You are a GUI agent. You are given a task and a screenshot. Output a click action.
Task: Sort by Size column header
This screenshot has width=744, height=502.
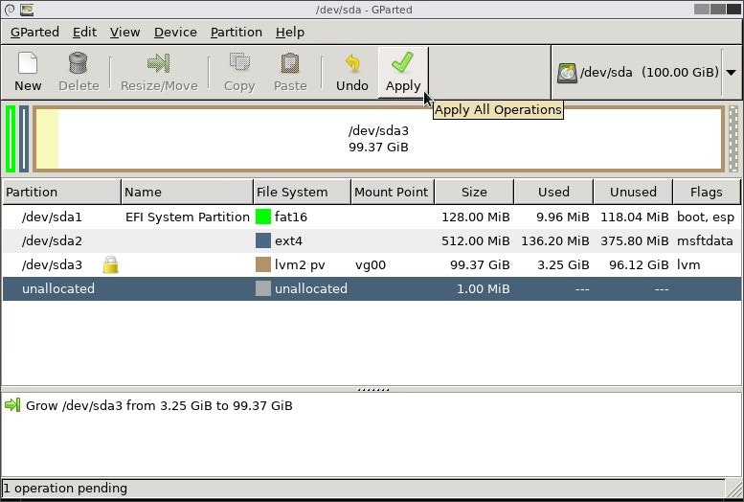[474, 192]
